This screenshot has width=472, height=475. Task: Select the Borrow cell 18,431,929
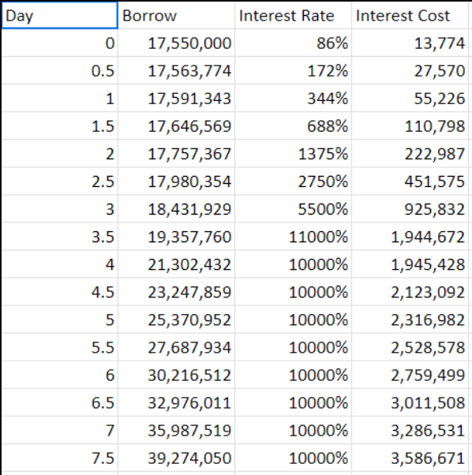pos(176,209)
